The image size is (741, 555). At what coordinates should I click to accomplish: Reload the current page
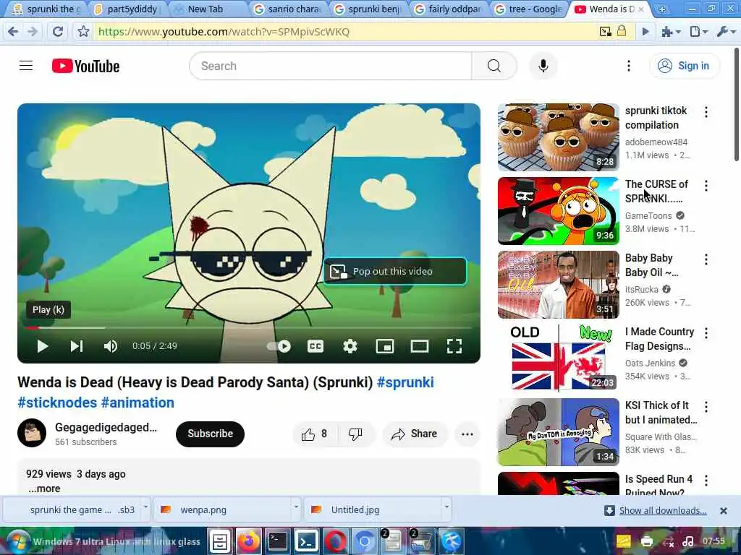(x=58, y=32)
